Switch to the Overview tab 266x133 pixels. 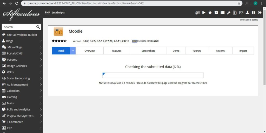point(90,51)
